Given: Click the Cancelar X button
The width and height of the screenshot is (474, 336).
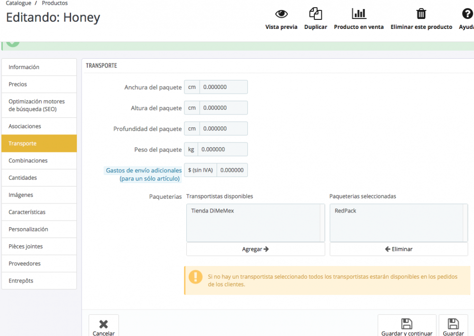Looking at the screenshot, I should 104,326.
